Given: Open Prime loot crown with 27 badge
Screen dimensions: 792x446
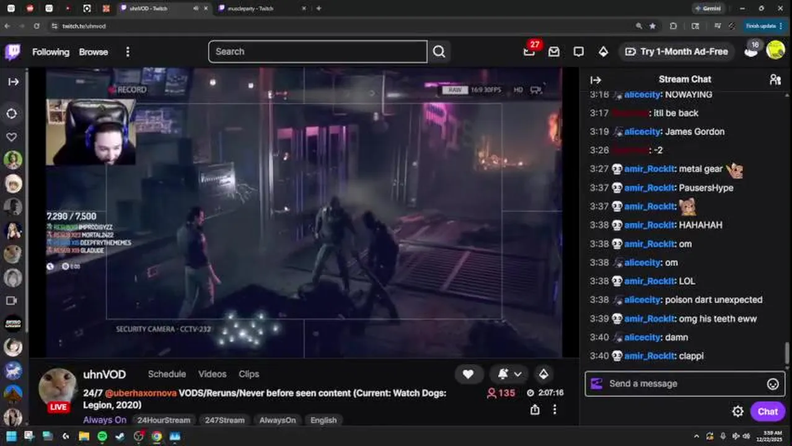Looking at the screenshot, I should pos(529,51).
